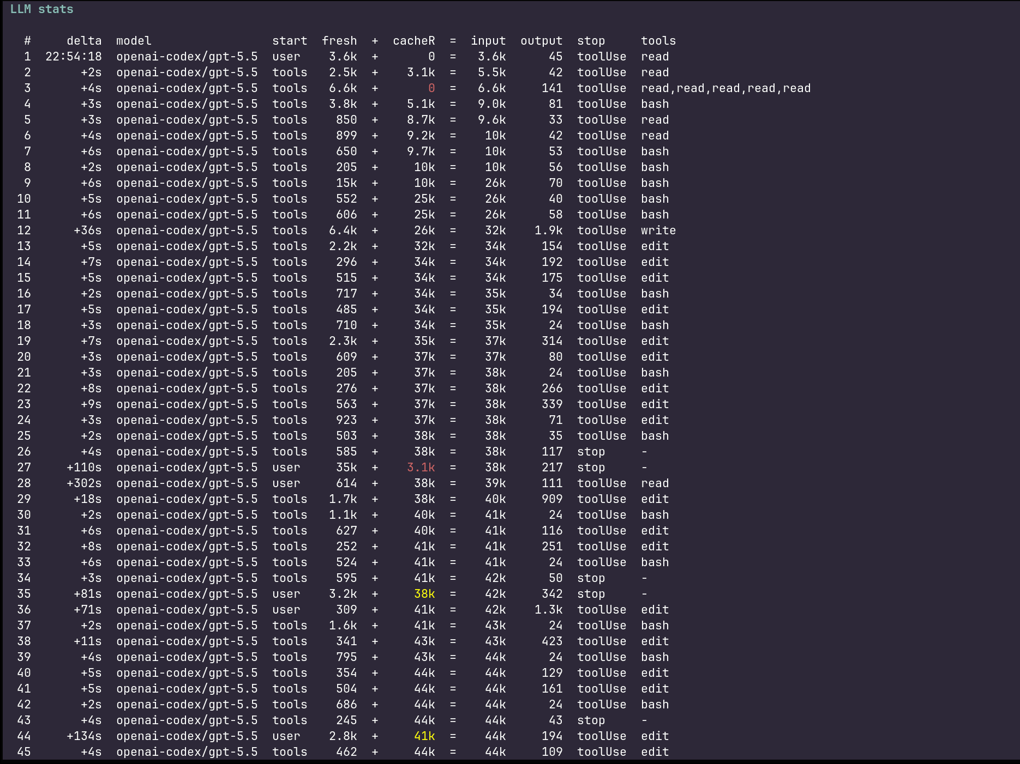Click the 'input' column header

click(x=488, y=41)
